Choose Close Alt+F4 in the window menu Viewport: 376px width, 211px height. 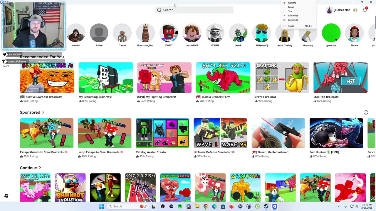[299, 26]
